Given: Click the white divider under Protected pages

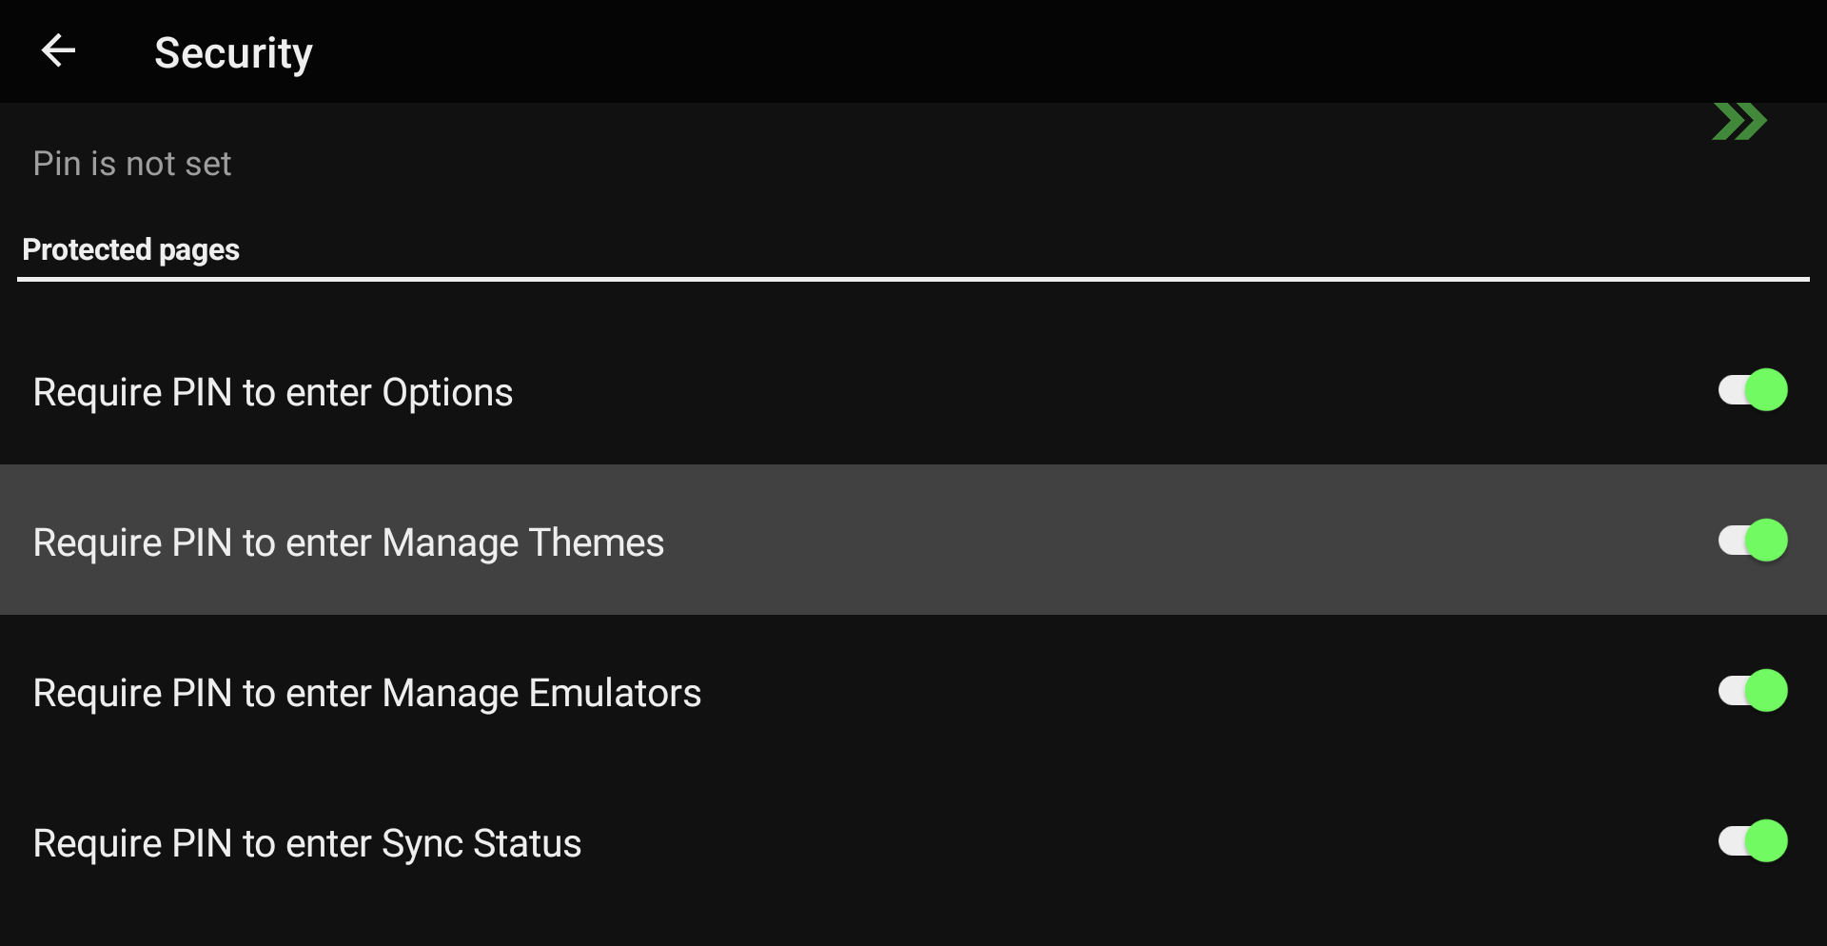Looking at the screenshot, I should [913, 279].
